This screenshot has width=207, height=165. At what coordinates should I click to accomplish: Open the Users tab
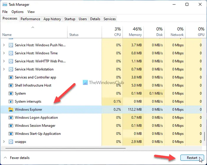pos(83,19)
